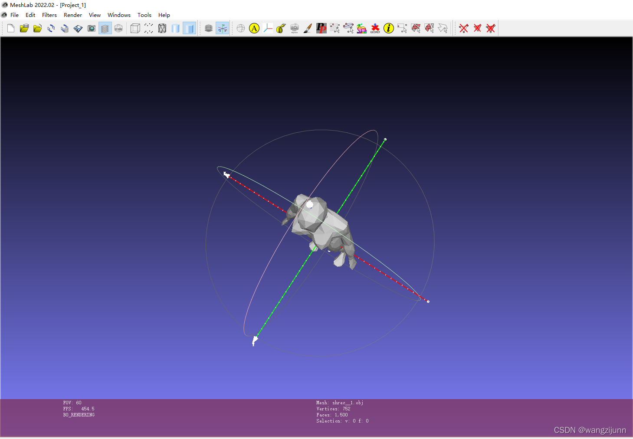Toggle the Fill cylinder rendering icon
Screen dimensions: 633x439
176,28
